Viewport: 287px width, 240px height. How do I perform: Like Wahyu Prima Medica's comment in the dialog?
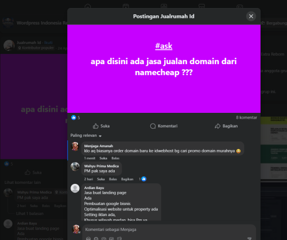(101, 179)
